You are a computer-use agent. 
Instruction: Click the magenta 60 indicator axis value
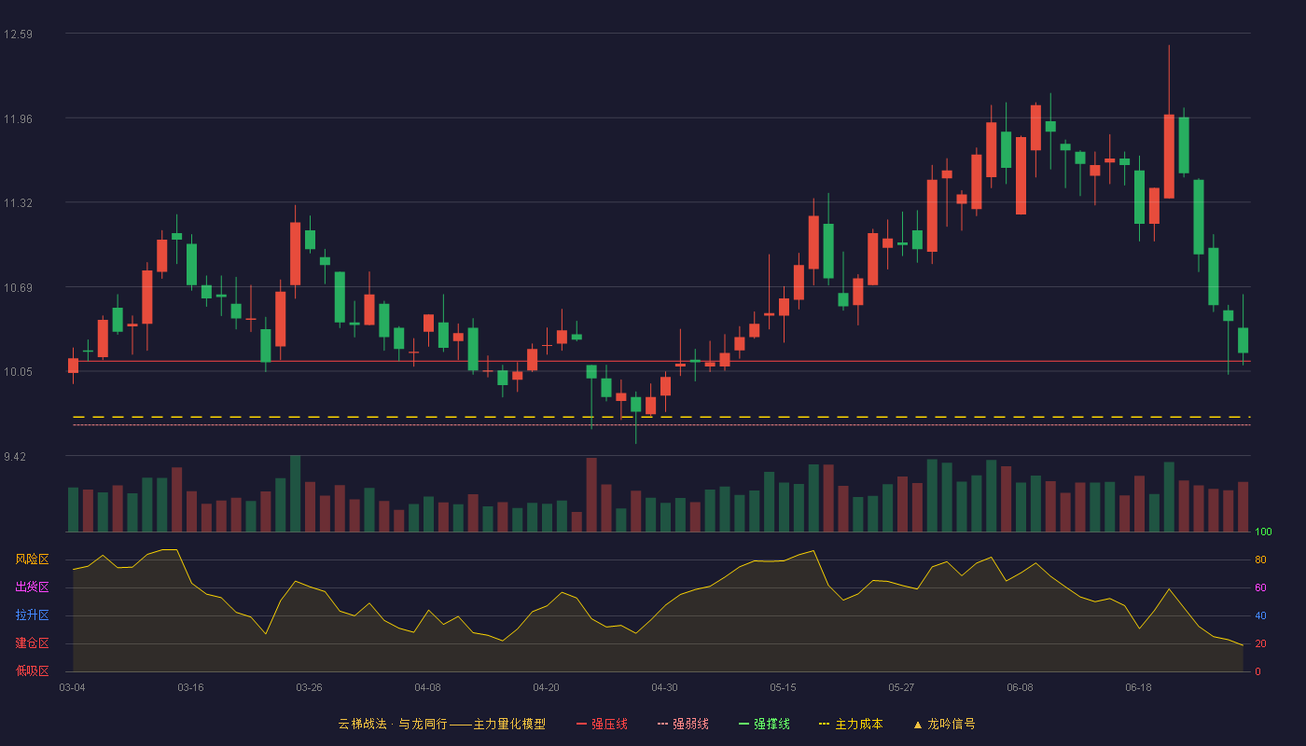[x=1260, y=588]
